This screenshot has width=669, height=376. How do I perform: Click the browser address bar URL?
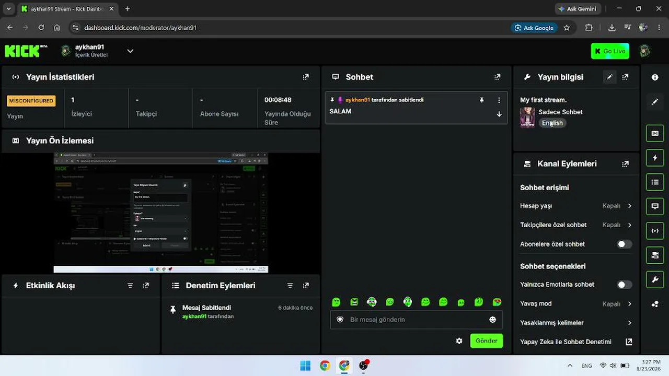coord(140,28)
